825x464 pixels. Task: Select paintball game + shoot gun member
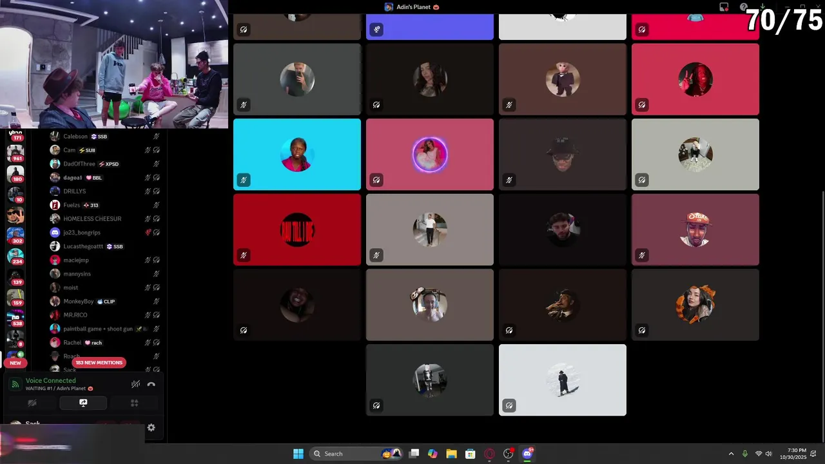coord(105,329)
